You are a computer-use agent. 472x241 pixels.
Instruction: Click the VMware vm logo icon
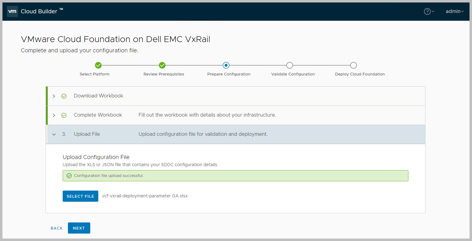(12, 11)
